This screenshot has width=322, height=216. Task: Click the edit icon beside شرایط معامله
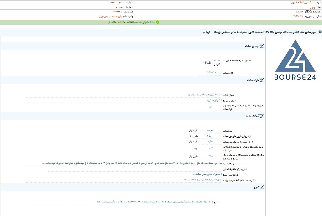pyautogui.click(x=262, y=116)
